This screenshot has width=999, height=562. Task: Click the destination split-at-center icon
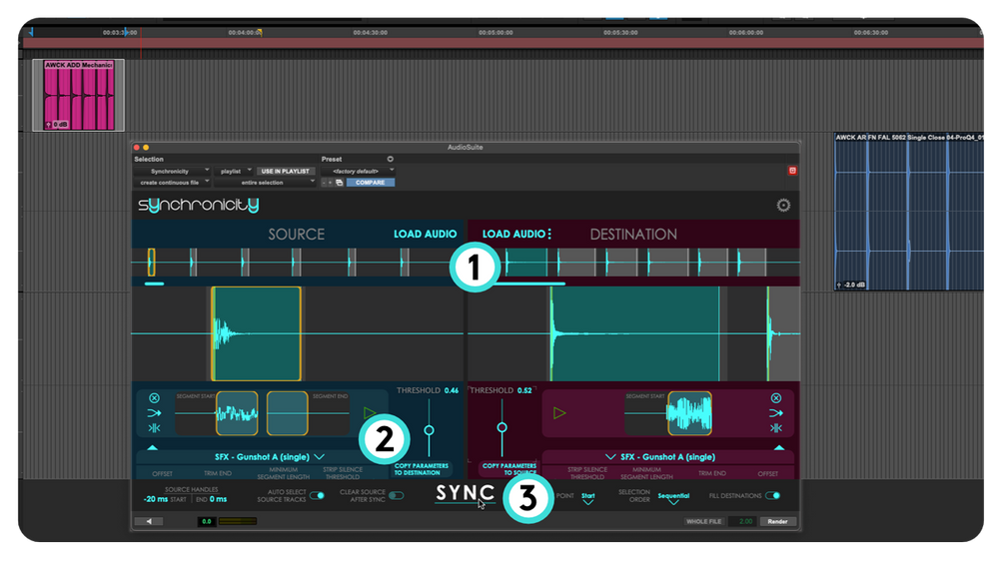(775, 428)
